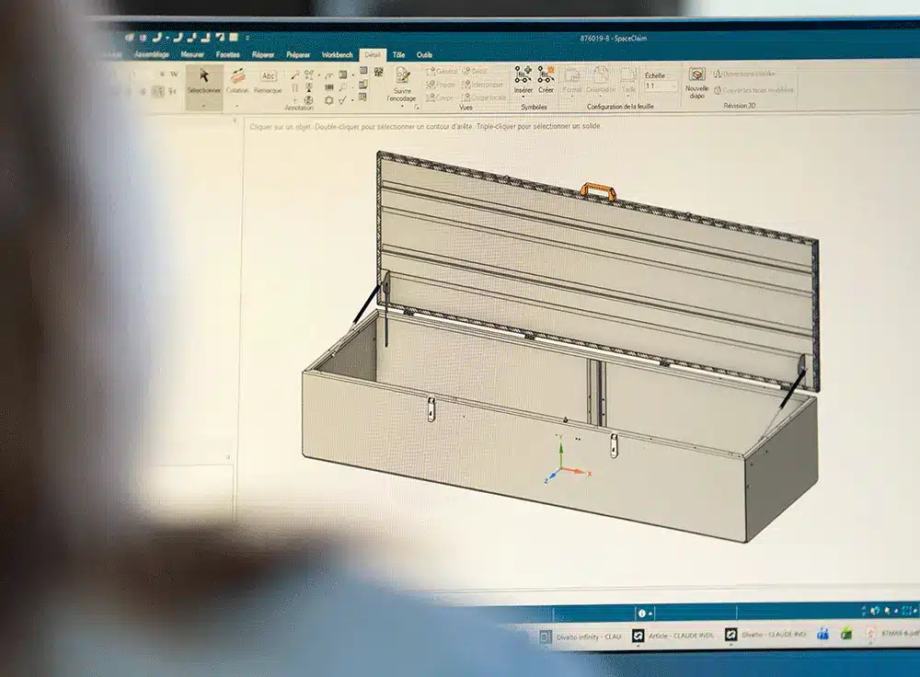The width and height of the screenshot is (920, 677).
Task: Switch to the Assemblage tab
Action: coord(152,54)
